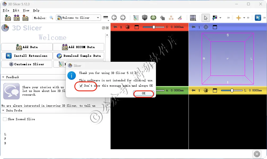Screen dimensions: 267x159
Task: Toggle Don't show this message again checkbox
Action: 81,86
